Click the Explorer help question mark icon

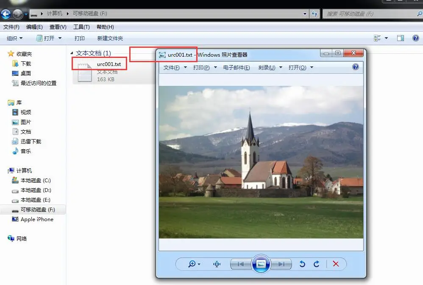pos(416,38)
